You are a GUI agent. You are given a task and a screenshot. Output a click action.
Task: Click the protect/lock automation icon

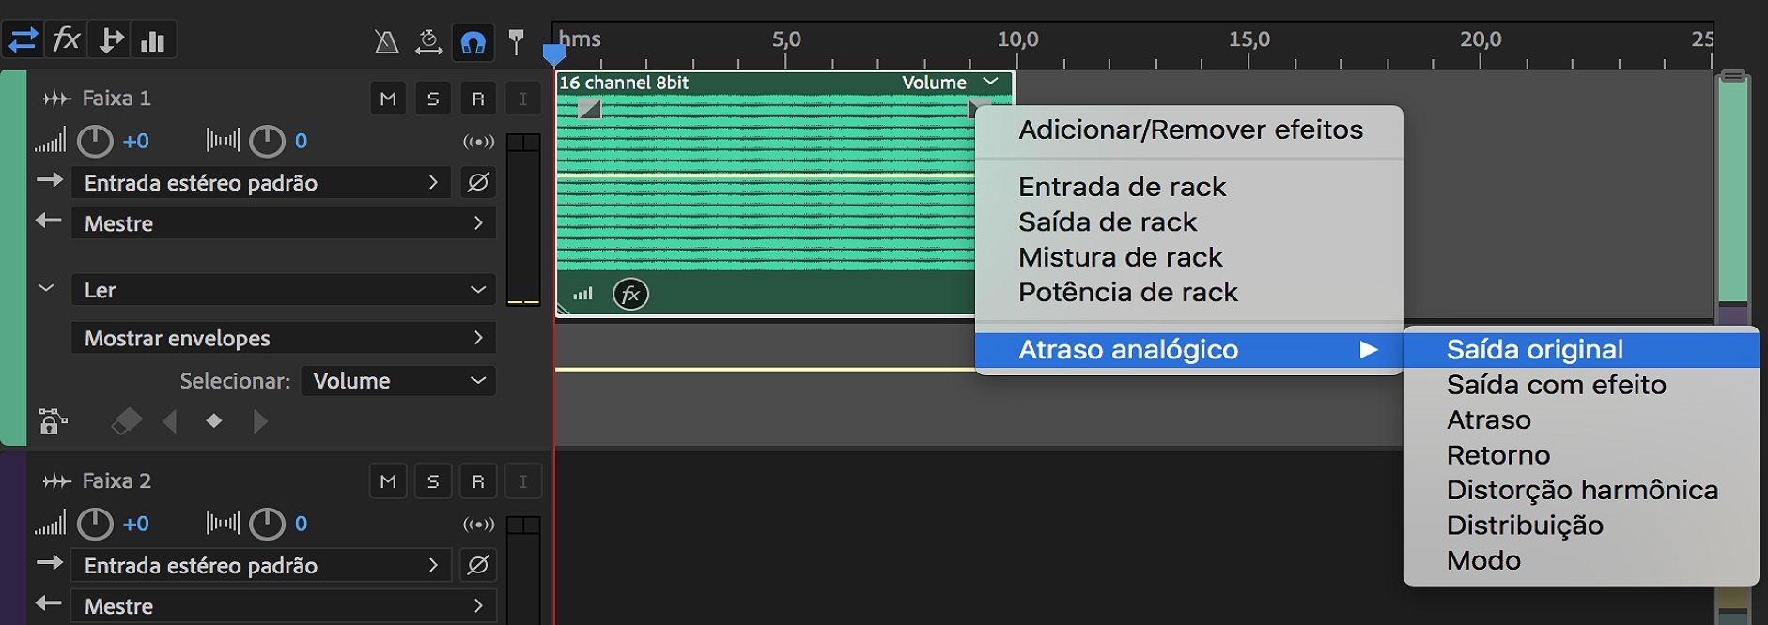click(54, 421)
